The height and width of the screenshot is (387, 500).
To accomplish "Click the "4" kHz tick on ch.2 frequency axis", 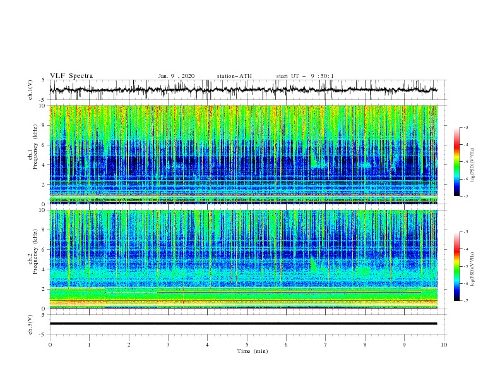I will 44,269.
